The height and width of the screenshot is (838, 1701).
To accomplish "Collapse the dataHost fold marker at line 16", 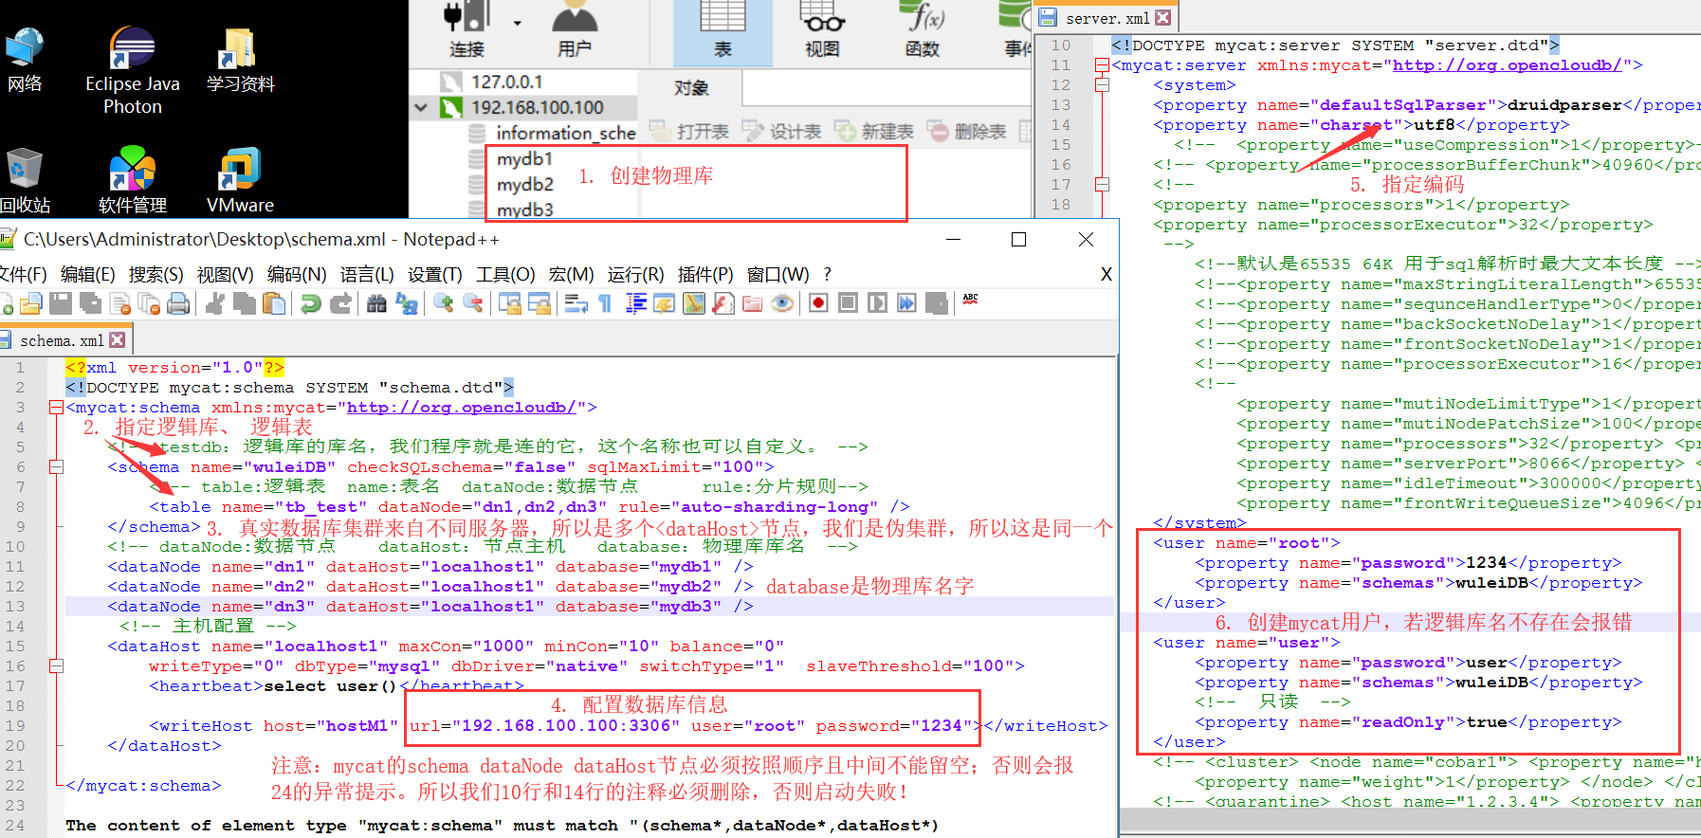I will click(x=56, y=666).
